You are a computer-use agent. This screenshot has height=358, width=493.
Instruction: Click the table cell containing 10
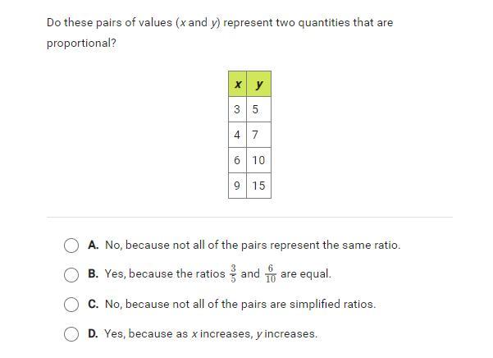[258, 160]
